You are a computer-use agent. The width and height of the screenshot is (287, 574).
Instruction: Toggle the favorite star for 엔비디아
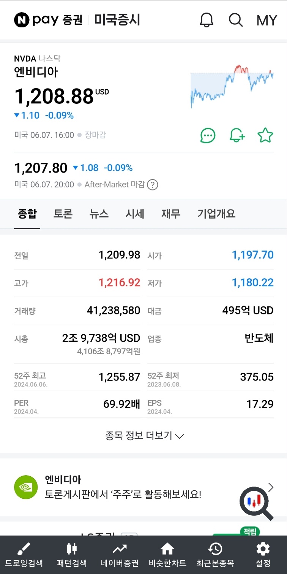(265, 135)
